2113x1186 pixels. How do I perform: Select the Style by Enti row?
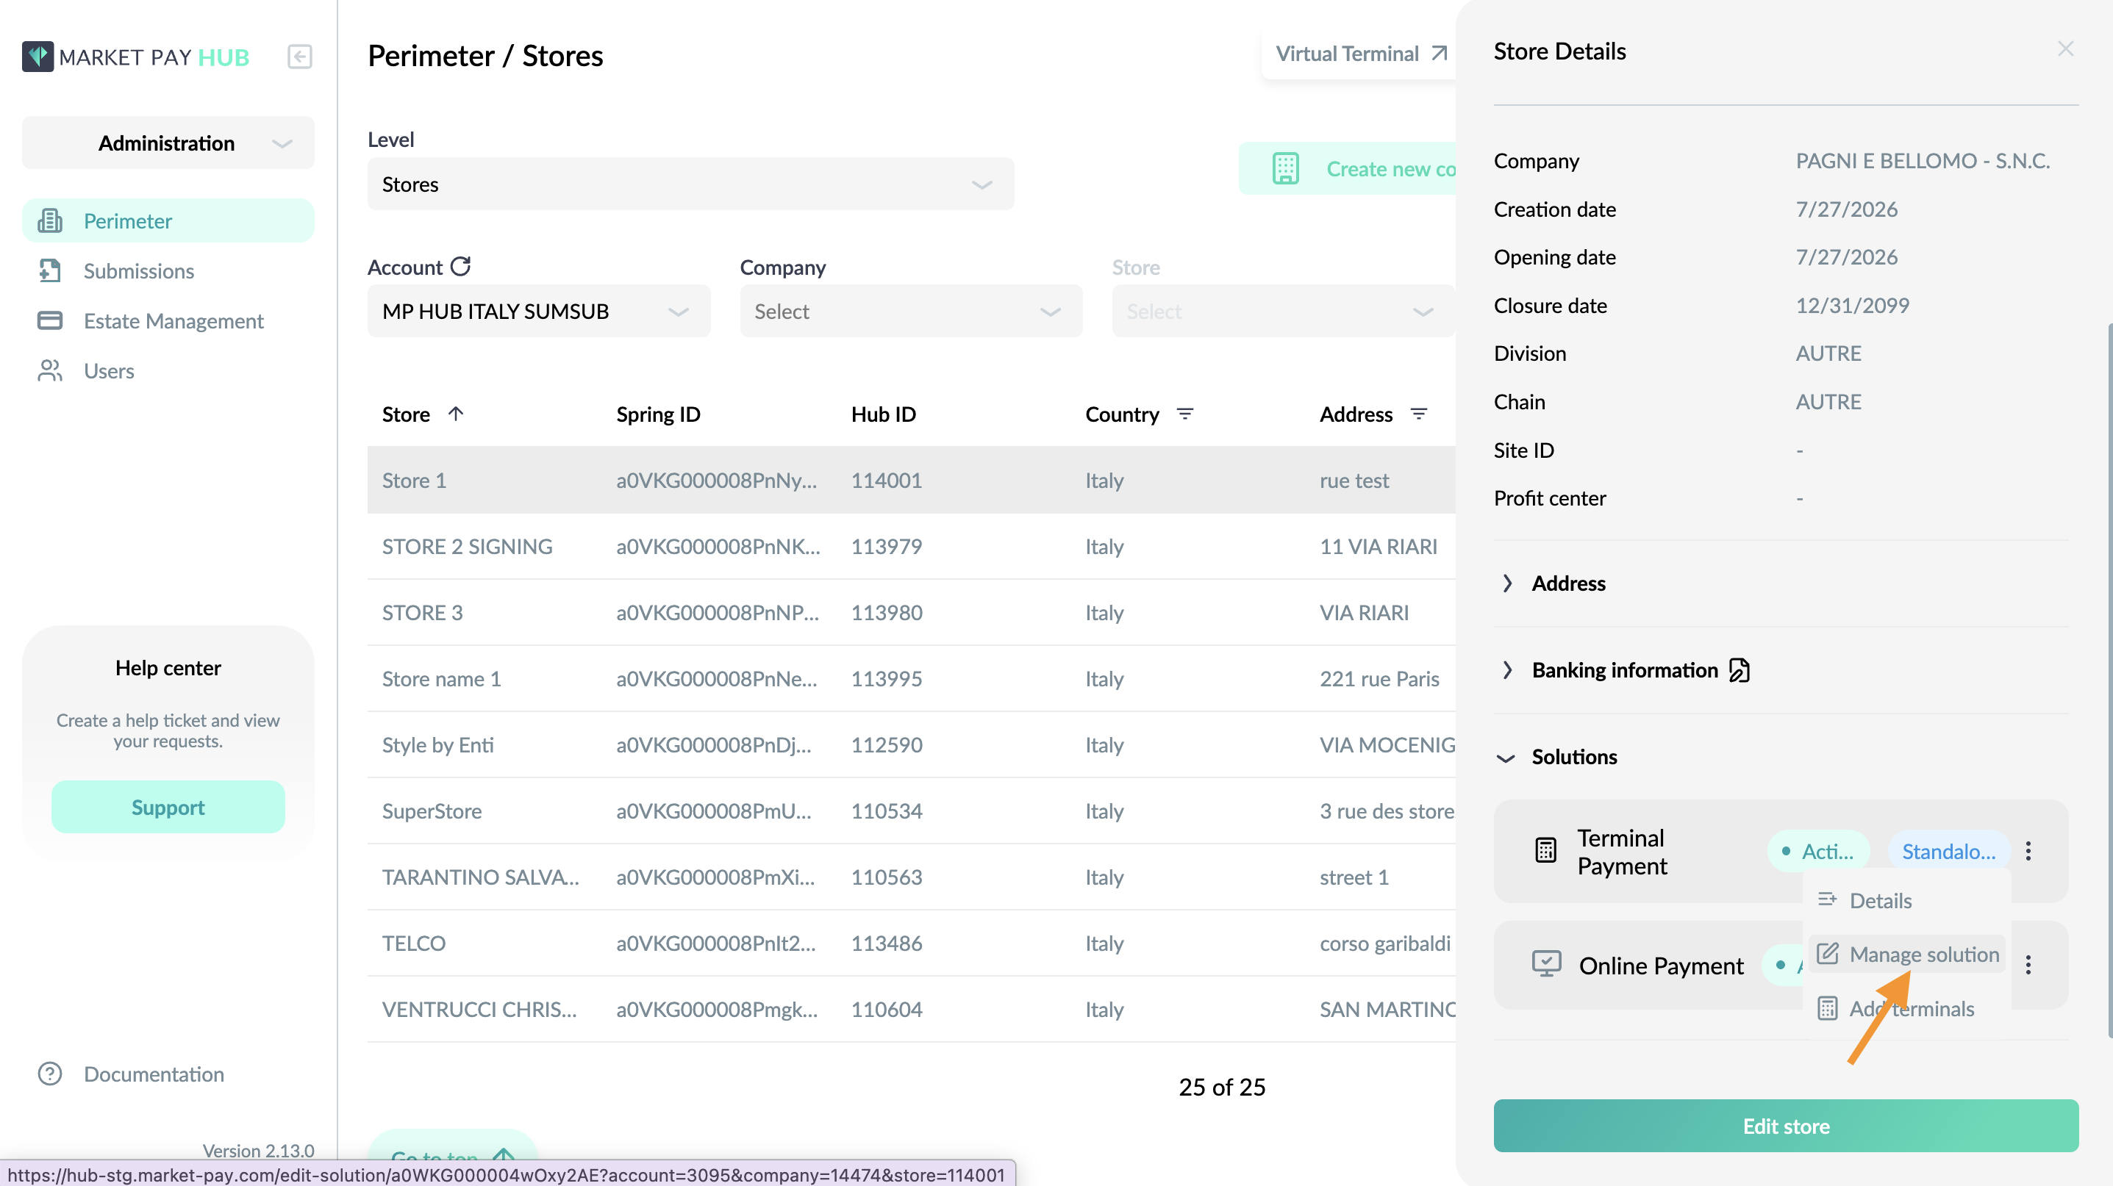coord(912,744)
